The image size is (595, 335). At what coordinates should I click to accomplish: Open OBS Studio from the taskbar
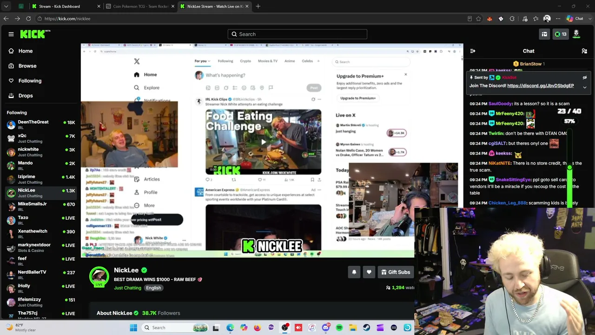(285, 328)
